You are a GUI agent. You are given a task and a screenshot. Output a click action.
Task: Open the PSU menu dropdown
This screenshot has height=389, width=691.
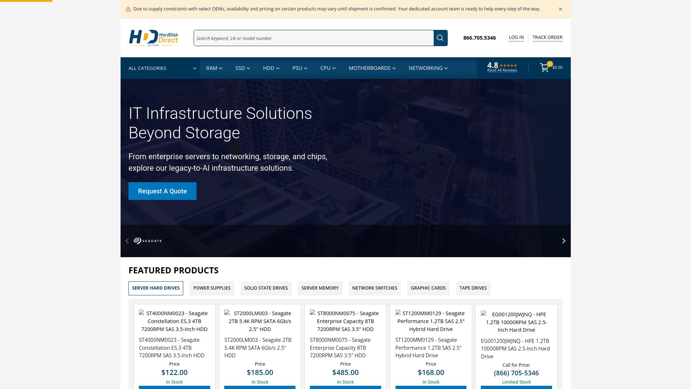[x=300, y=68]
